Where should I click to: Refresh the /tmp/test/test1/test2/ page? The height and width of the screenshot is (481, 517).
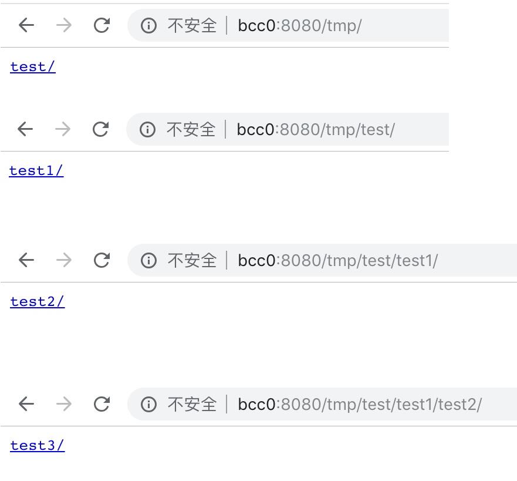coord(102,404)
